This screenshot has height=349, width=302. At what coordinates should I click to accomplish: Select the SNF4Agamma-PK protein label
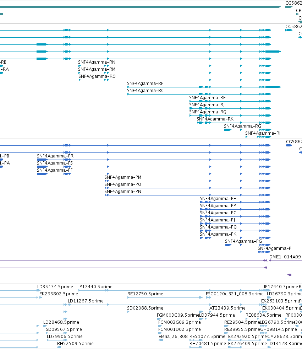[218, 234]
